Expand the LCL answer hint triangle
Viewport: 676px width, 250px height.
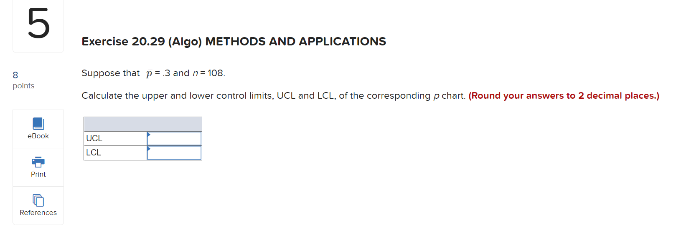pyautogui.click(x=149, y=150)
